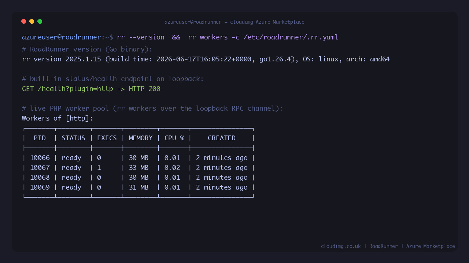Click the CREATED column header
Screen dimensions: 469x263
pyautogui.click(x=222, y=138)
